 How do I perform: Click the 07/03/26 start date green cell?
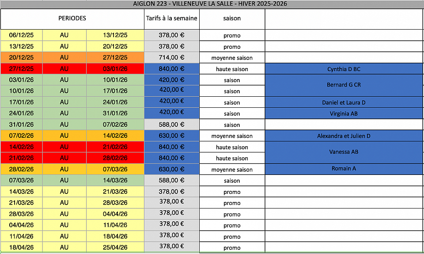(21, 180)
